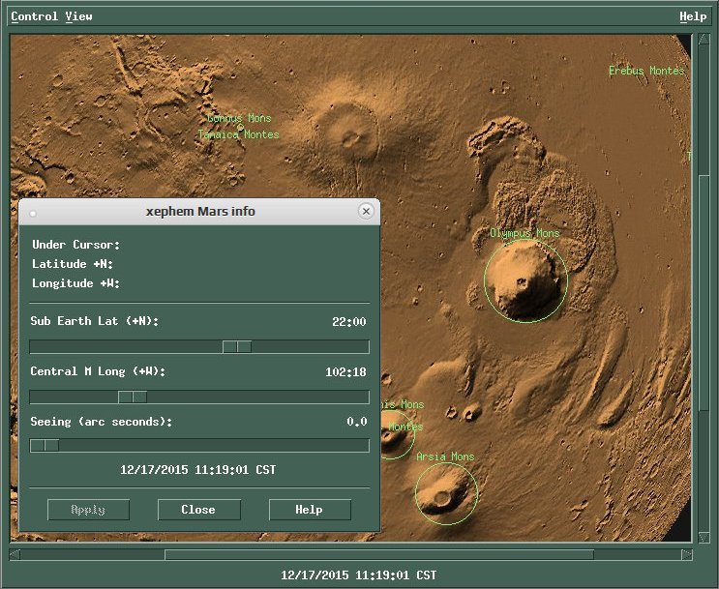Click the Seeing value 0.0
This screenshot has height=589, width=719.
point(357,422)
